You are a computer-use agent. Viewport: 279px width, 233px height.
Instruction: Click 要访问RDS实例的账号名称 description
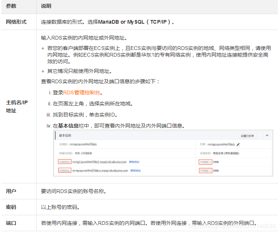74,191
